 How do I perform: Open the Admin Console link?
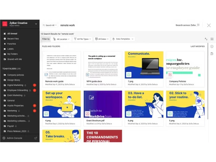[14, 138]
